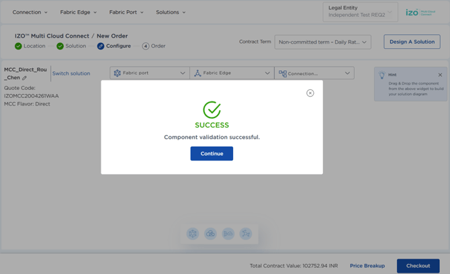The width and height of the screenshot is (450, 274).
Task: Click Component validation successful message
Action: [212, 137]
